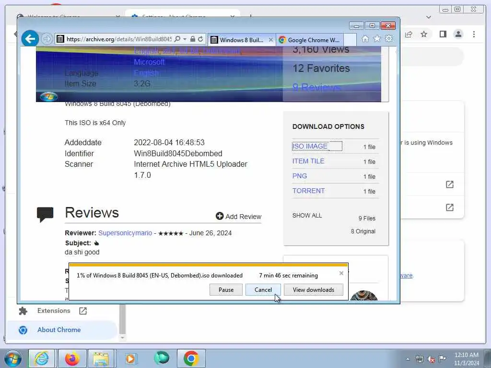Screen dimensions: 491x368
Task: Click the TORRENT download link
Action: tap(308, 191)
